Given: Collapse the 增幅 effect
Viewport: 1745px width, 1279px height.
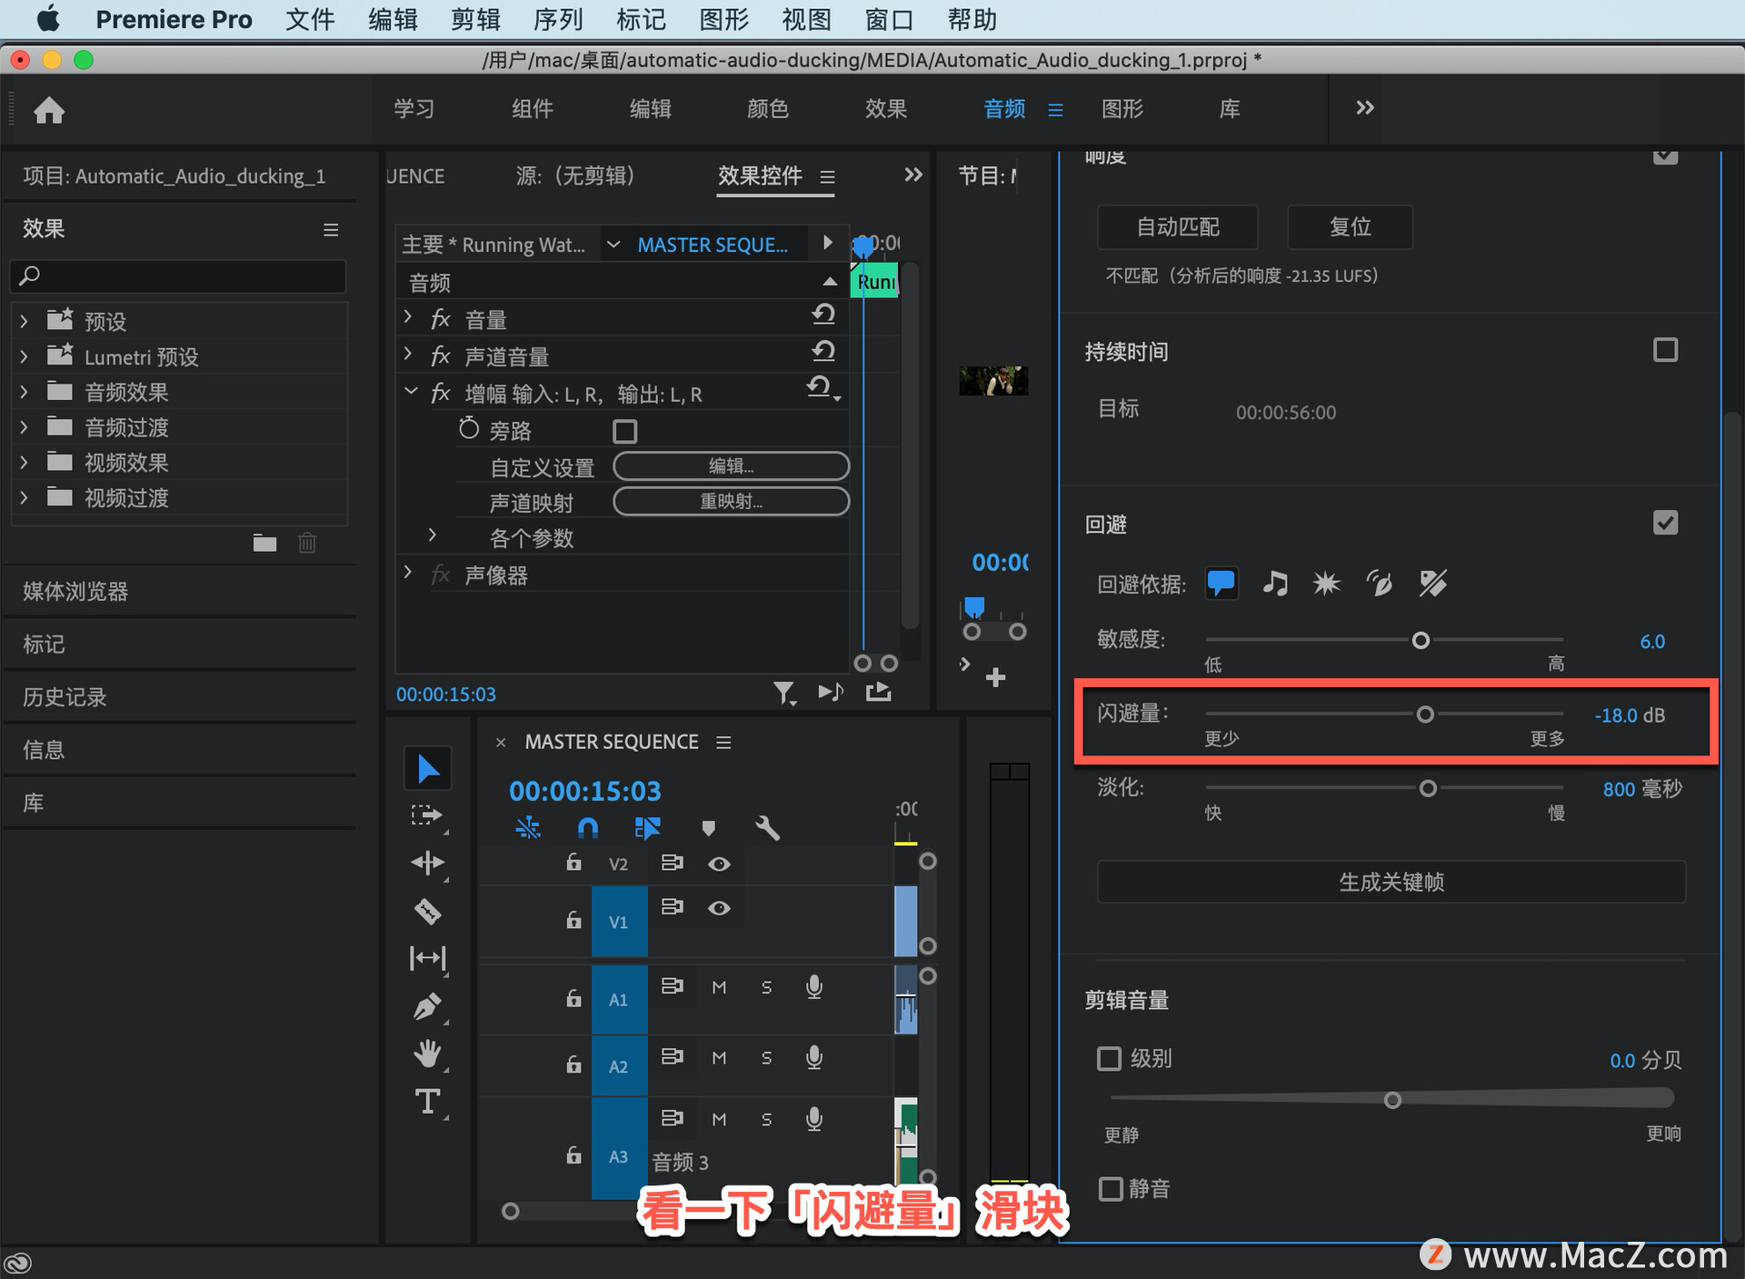Looking at the screenshot, I should [411, 391].
